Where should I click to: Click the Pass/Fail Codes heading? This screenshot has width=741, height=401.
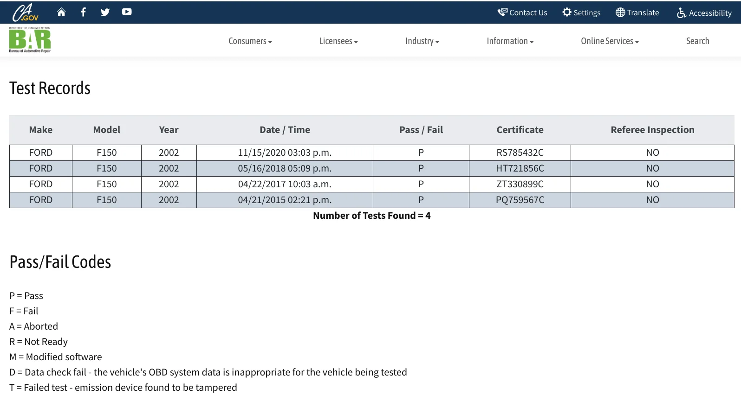click(x=60, y=262)
